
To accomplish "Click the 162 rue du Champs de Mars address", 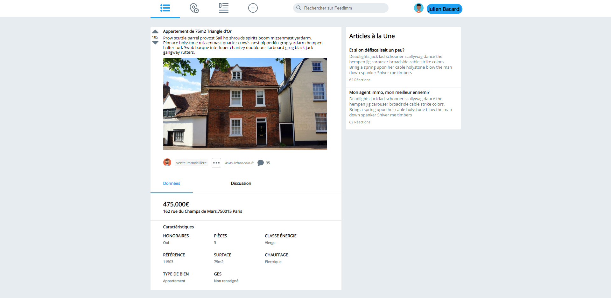I will (x=202, y=211).
